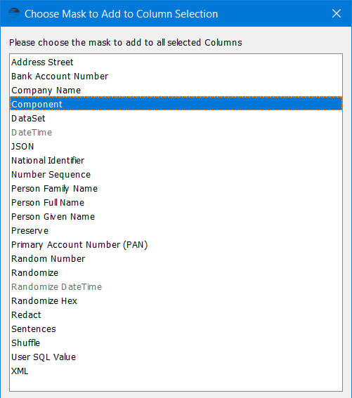352x398 pixels.
Task: Pick the Person Given Name mask
Action: (176, 216)
